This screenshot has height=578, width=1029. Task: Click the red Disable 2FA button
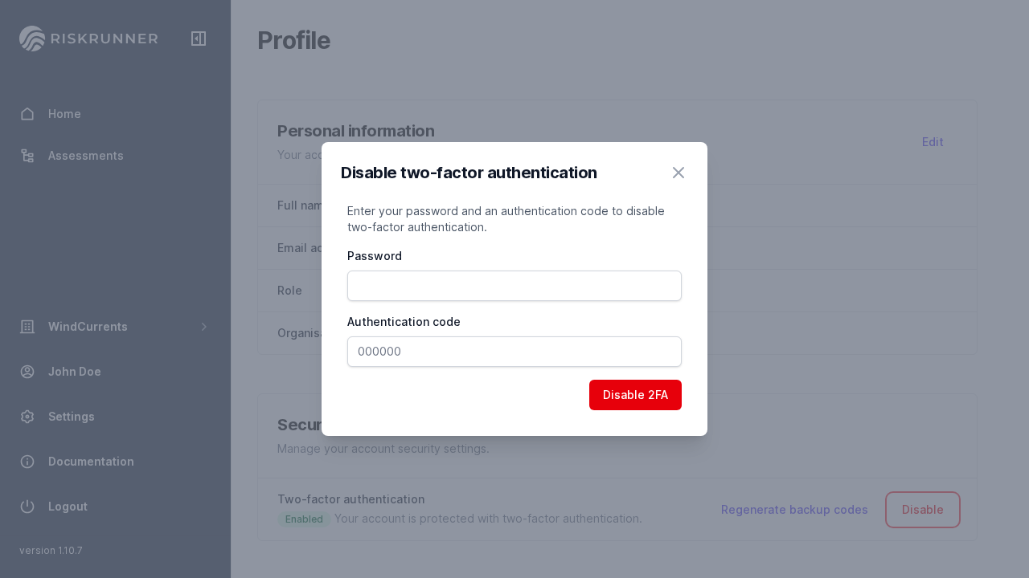coord(635,395)
